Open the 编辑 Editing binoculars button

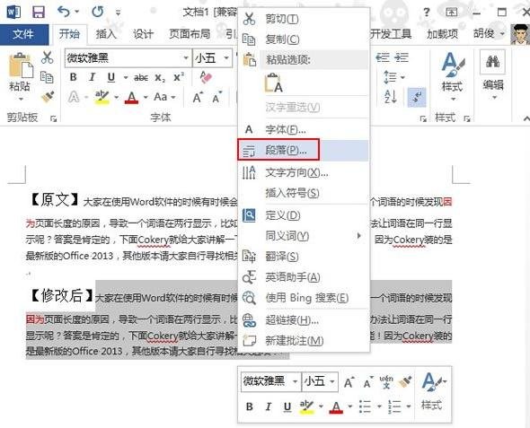point(493,75)
